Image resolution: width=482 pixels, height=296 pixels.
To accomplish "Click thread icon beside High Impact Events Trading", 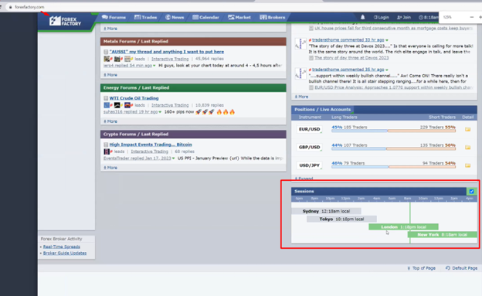I will point(106,145).
